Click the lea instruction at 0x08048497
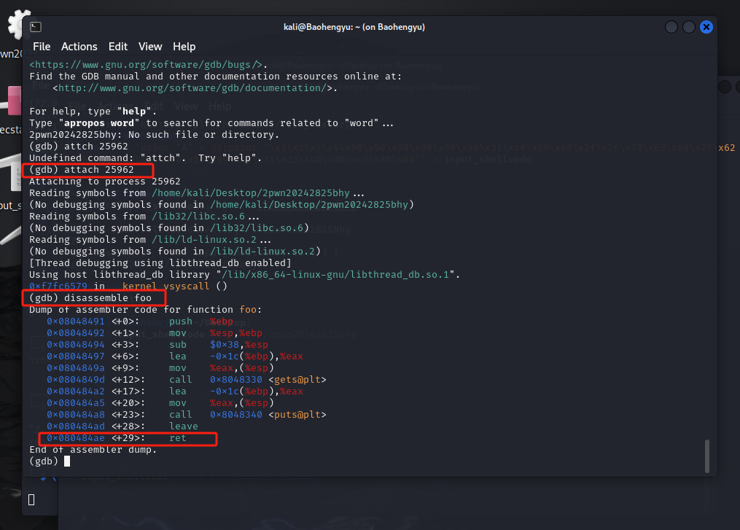Image resolution: width=740 pixels, height=530 pixels. click(175, 356)
